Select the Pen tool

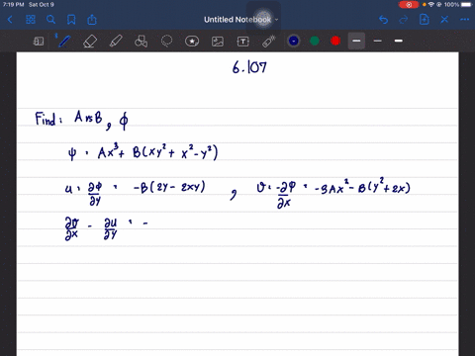coord(64,42)
